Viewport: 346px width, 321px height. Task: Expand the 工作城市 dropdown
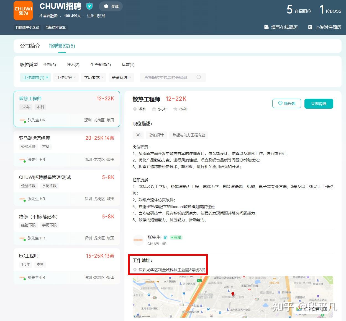click(35, 77)
